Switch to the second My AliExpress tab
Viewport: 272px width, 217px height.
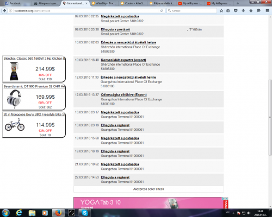[219, 3]
